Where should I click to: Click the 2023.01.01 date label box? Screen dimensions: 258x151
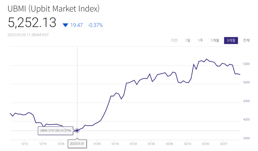[77, 144]
